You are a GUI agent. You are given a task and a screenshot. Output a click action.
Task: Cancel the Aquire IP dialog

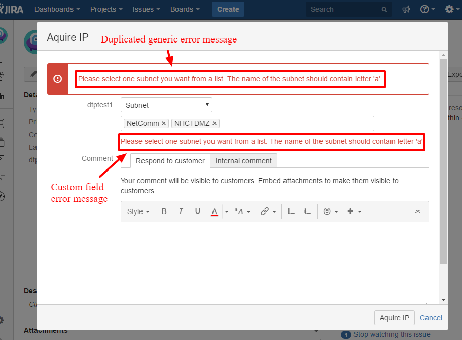pos(431,318)
